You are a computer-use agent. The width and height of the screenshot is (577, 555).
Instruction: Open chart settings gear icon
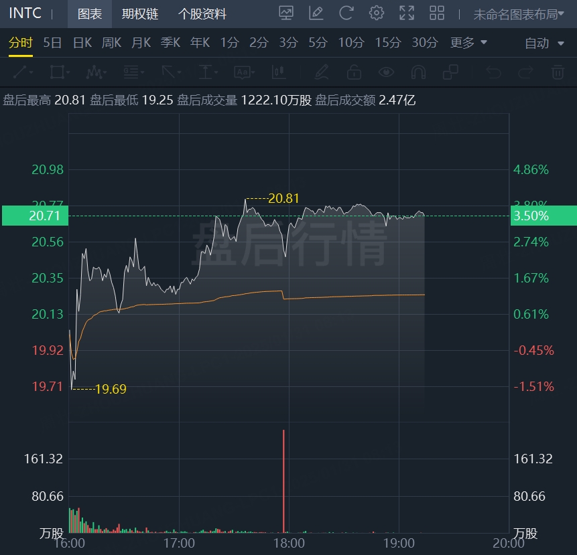[x=376, y=13]
